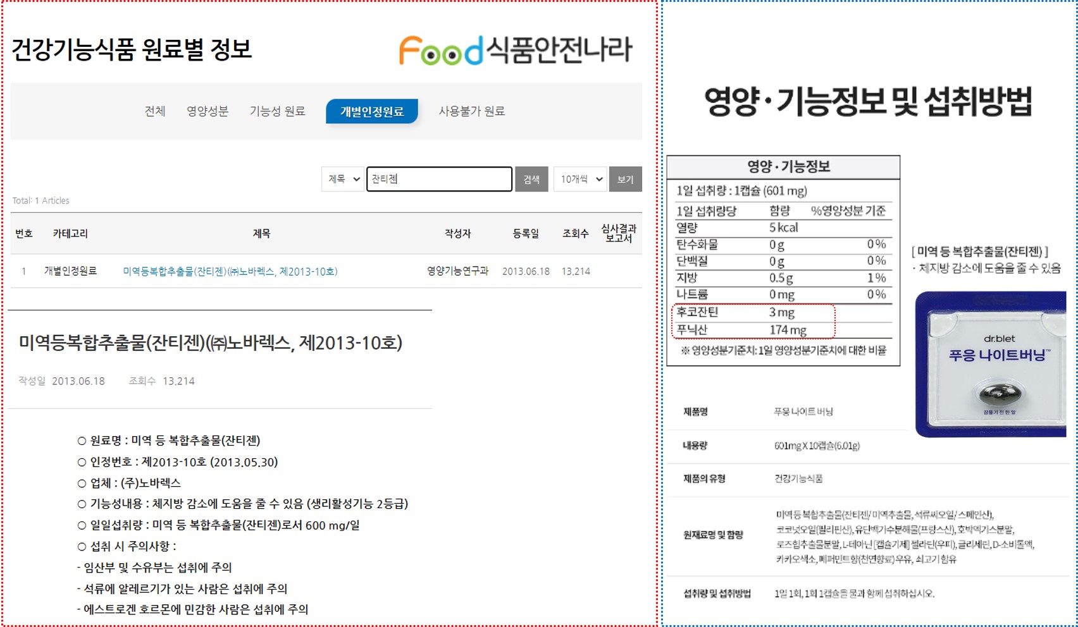Click the 보기 button
Image resolution: width=1078 pixels, height=627 pixels.
tap(626, 179)
